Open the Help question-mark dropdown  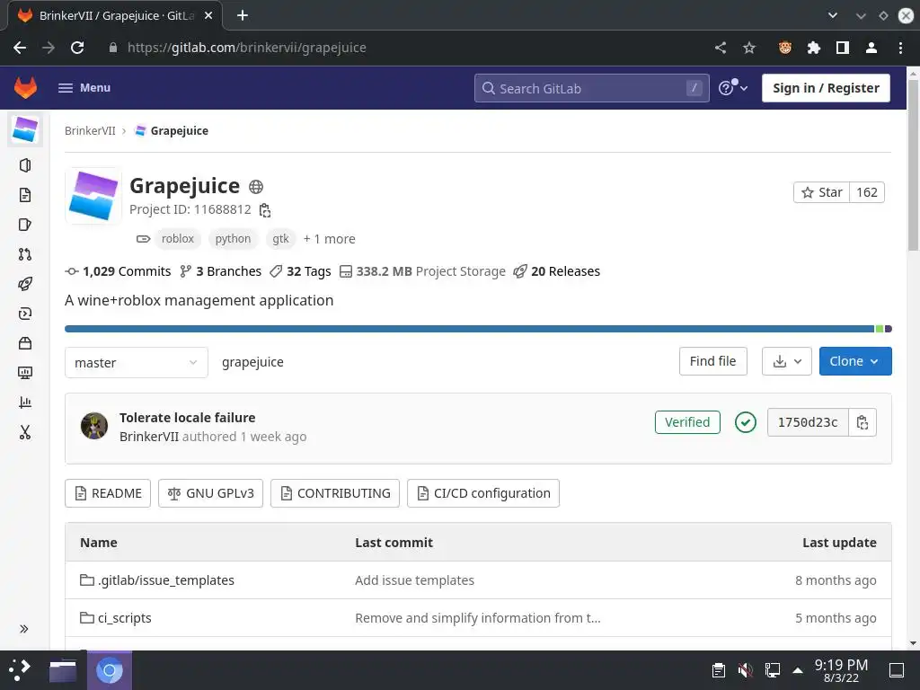733,88
